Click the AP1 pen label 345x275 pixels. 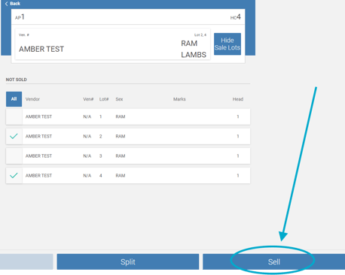(x=20, y=17)
